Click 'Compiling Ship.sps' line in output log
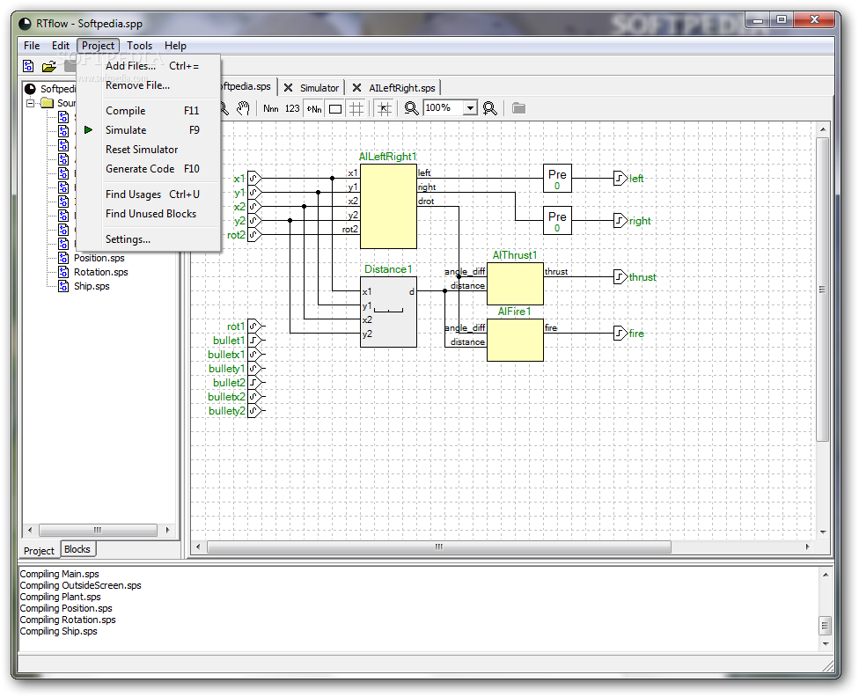 pyautogui.click(x=59, y=631)
